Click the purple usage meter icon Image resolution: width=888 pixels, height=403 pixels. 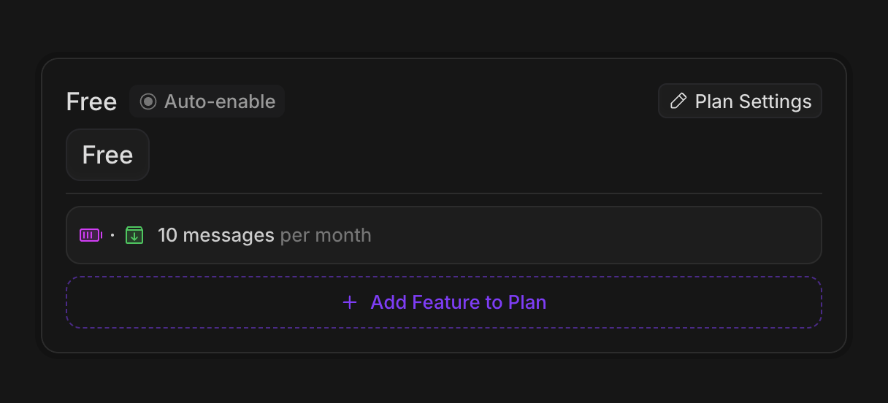click(x=91, y=235)
